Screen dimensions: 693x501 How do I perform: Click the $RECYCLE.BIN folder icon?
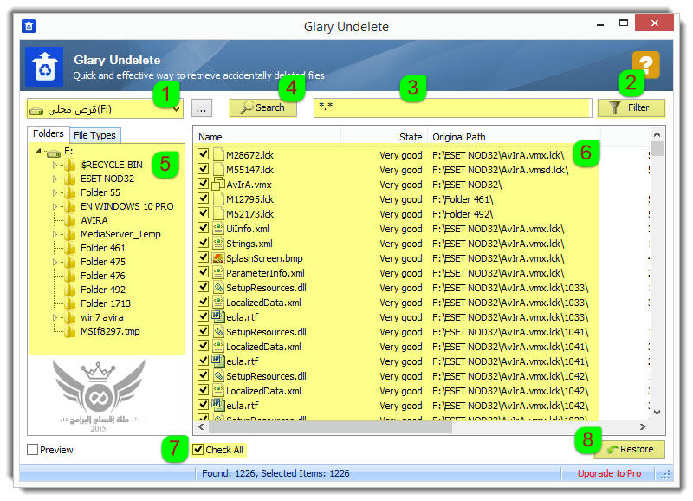[69, 166]
